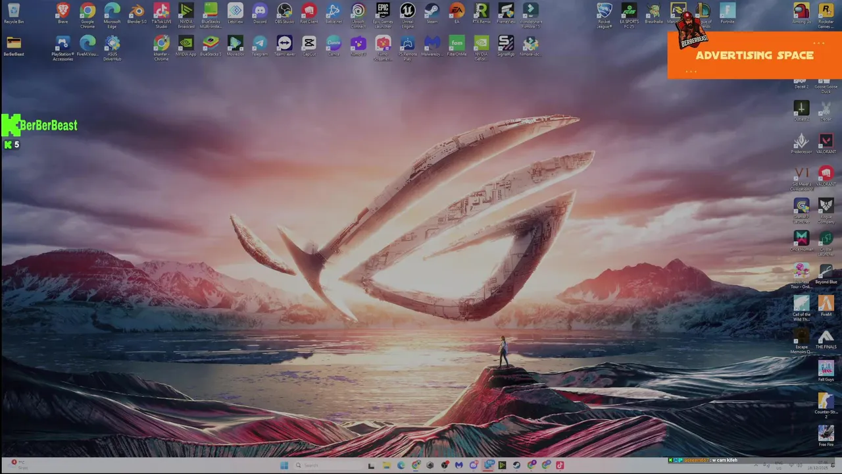Open the Fortnite shortcut
Viewport: 842px width, 474px height.
pyautogui.click(x=728, y=13)
